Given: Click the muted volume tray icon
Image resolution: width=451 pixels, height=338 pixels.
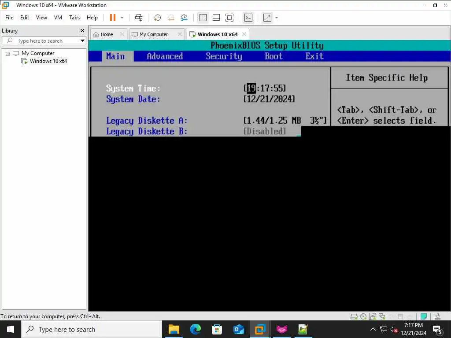Looking at the screenshot, I should [394, 329].
